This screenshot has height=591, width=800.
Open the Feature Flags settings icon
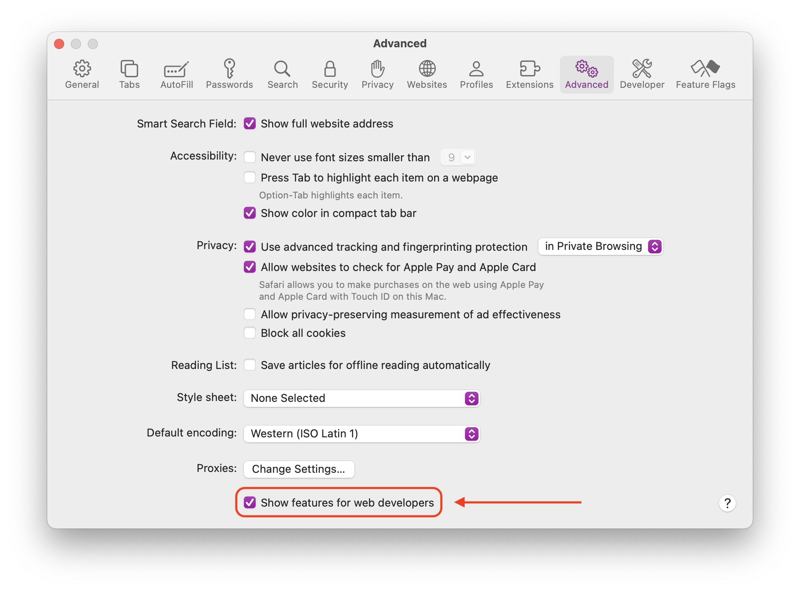point(705,74)
